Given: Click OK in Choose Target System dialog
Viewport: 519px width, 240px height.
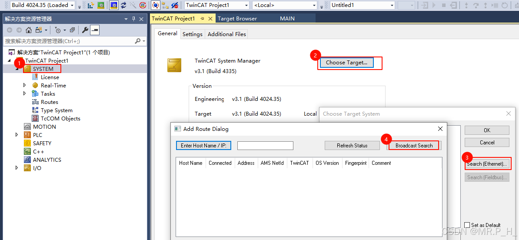Looking at the screenshot, I should (x=487, y=130).
